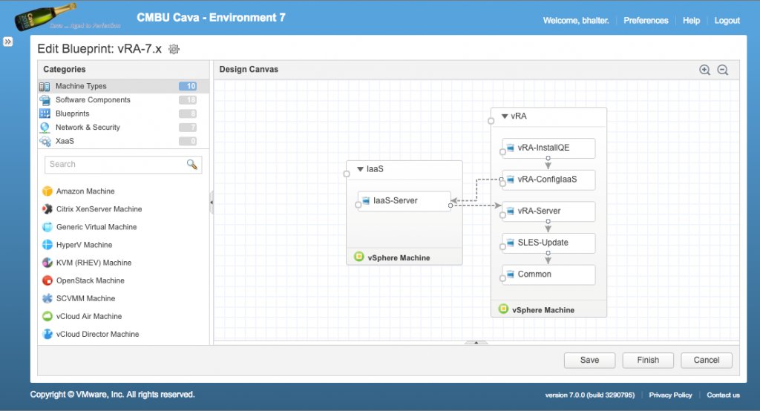
Task: Cancel blueprint editing
Action: (707, 360)
